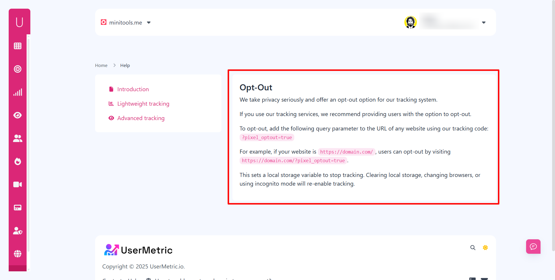Switch to the Help breadcrumb page
The width and height of the screenshot is (555, 280).
[125, 65]
